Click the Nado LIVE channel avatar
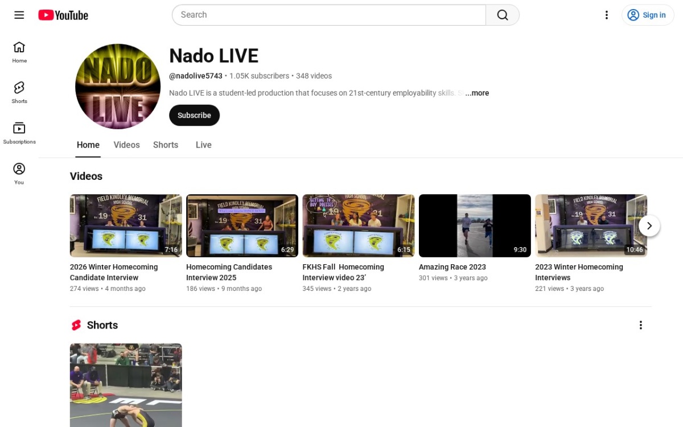The image size is (683, 427). pos(118,87)
